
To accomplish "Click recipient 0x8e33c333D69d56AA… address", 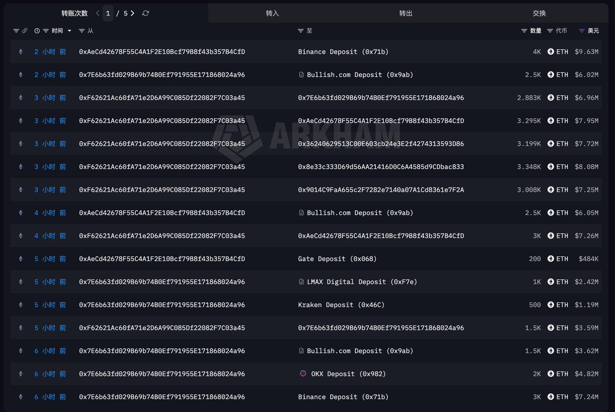I will (x=381, y=167).
